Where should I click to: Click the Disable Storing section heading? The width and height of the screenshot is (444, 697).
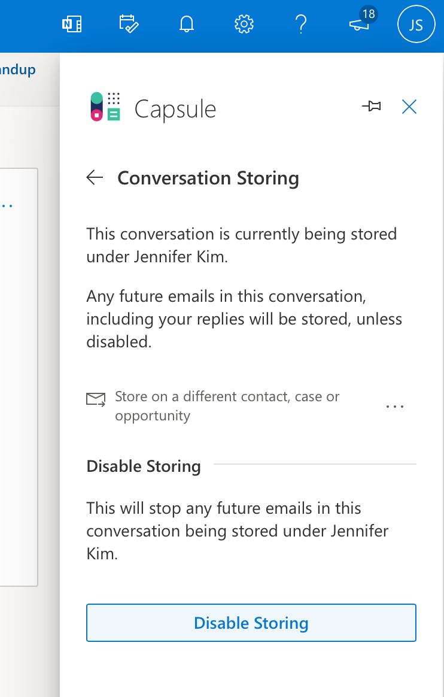coord(144,466)
